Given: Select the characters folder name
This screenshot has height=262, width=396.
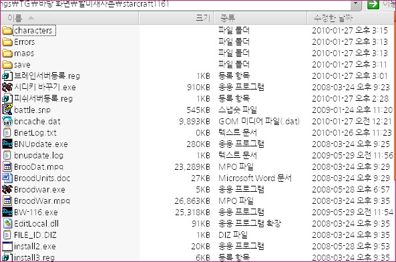Looking at the screenshot, I should pos(33,31).
